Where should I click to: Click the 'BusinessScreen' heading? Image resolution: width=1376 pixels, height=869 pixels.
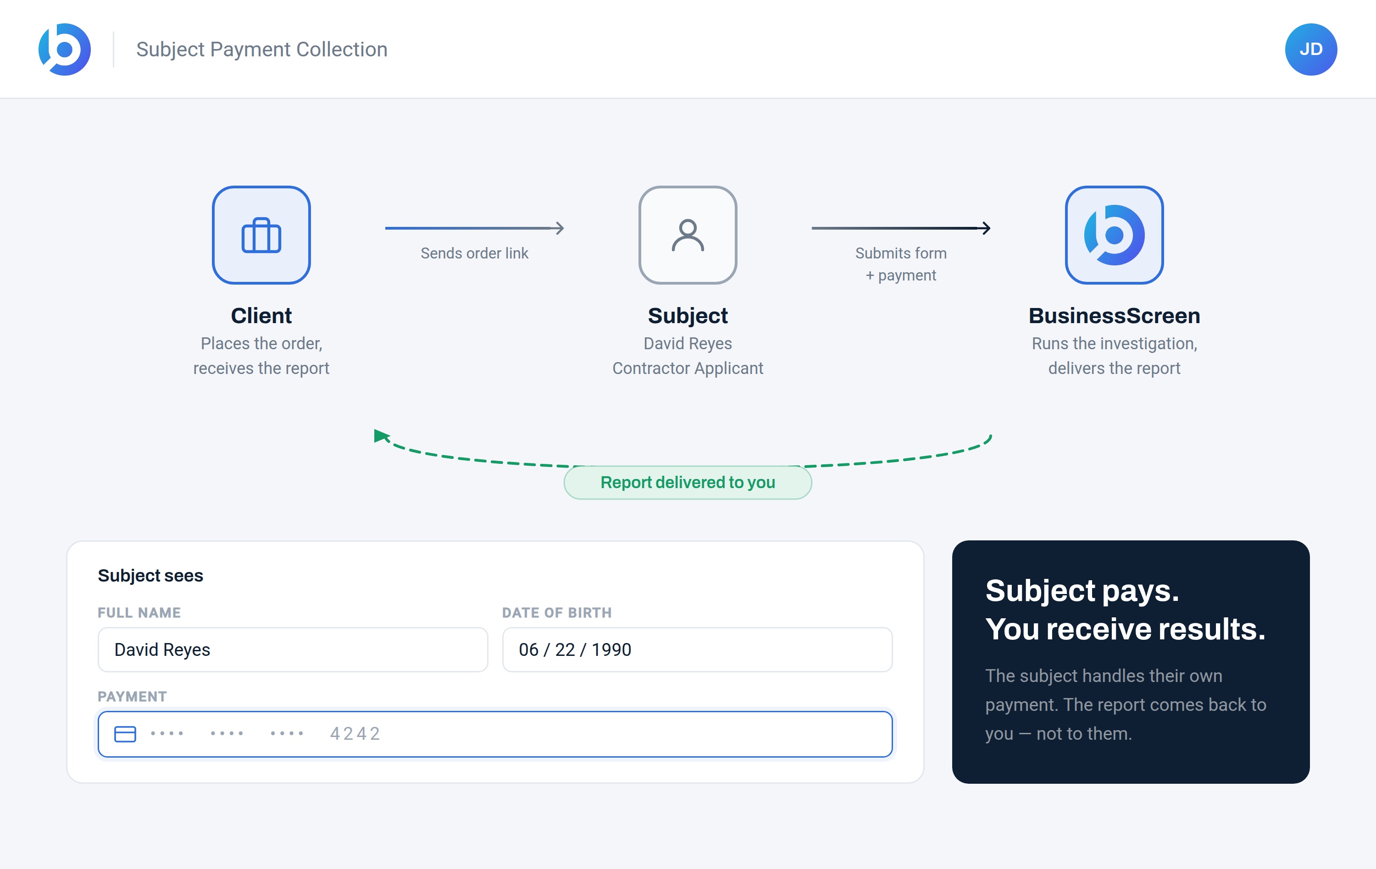coord(1114,316)
